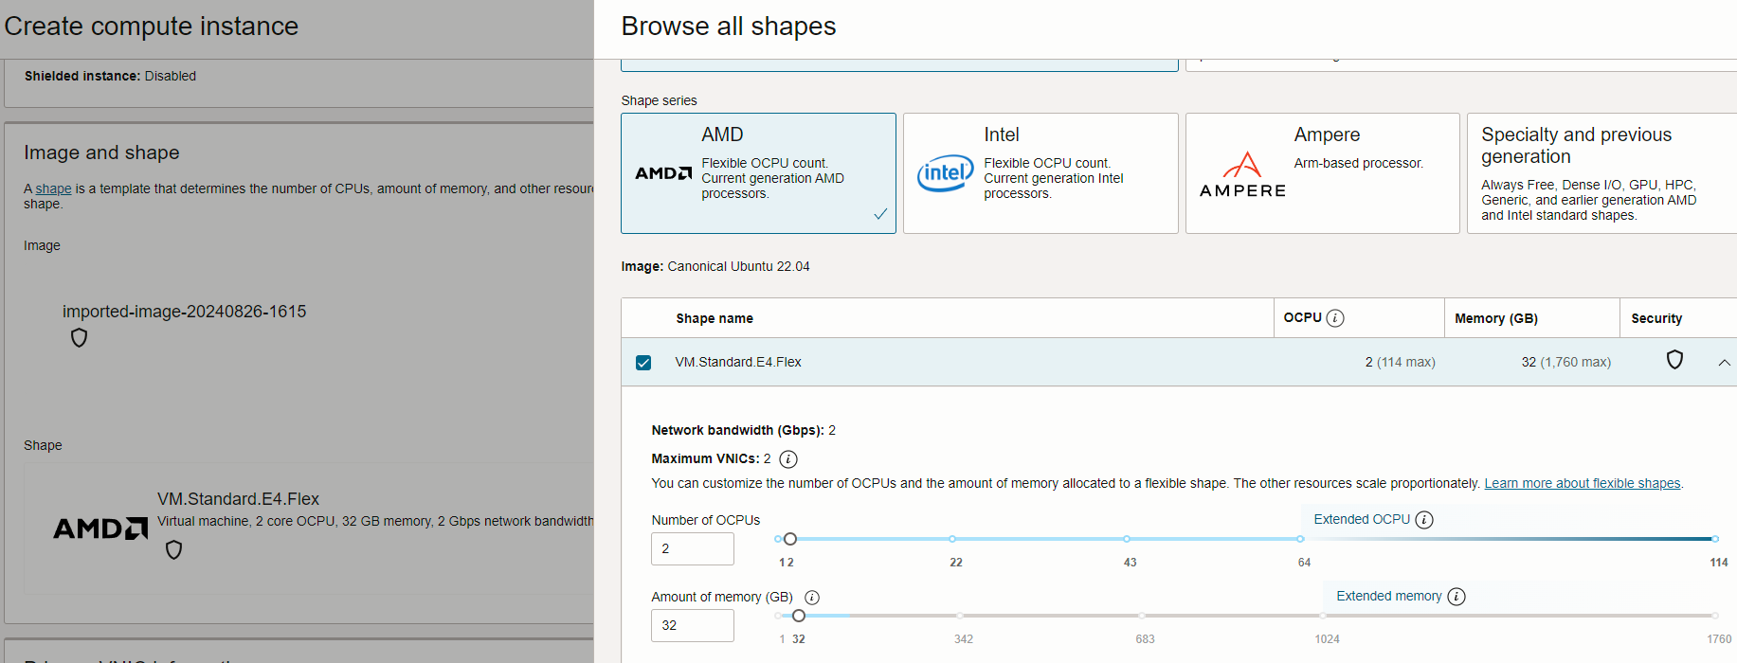Open the shape link in description
The height and width of the screenshot is (663, 1737).
tap(53, 189)
